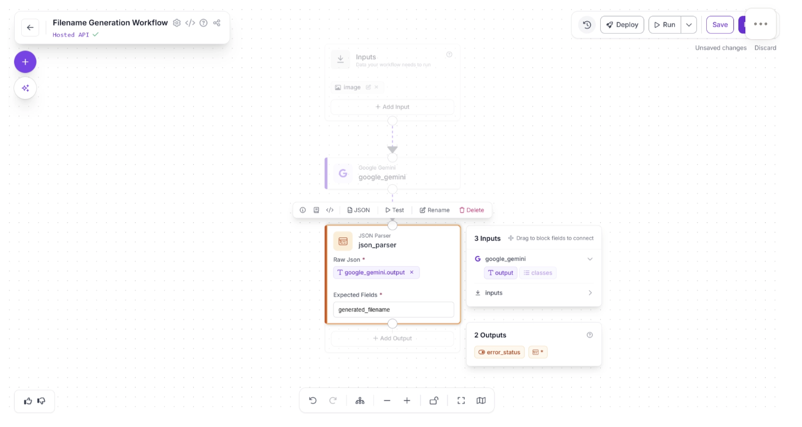Click the auto-layout icon in bottom toolbar
802x427 pixels.
pos(360,401)
